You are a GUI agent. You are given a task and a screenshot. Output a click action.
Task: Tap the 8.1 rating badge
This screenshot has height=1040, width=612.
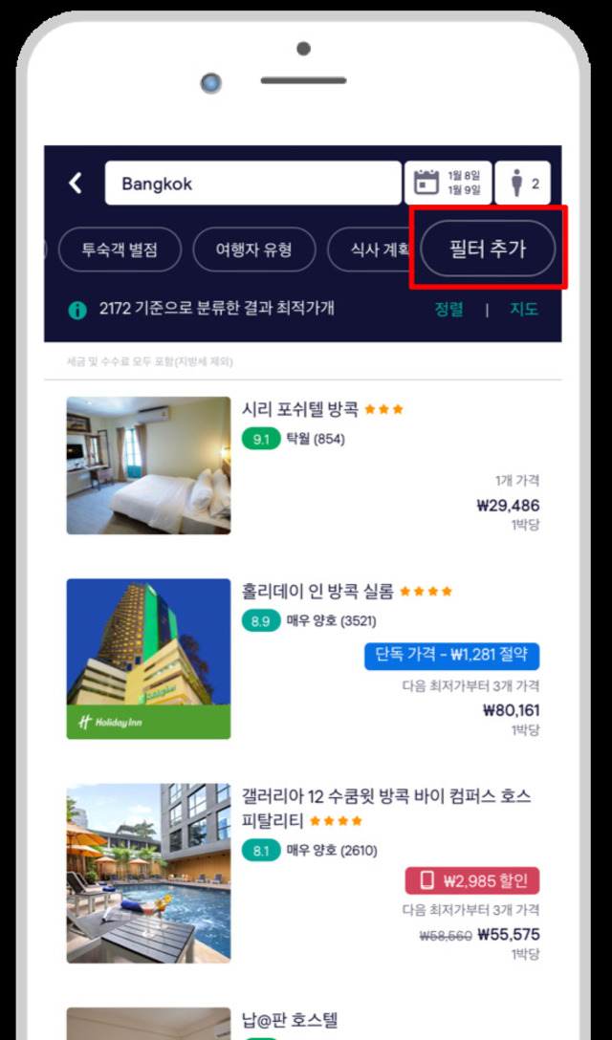pyautogui.click(x=261, y=851)
